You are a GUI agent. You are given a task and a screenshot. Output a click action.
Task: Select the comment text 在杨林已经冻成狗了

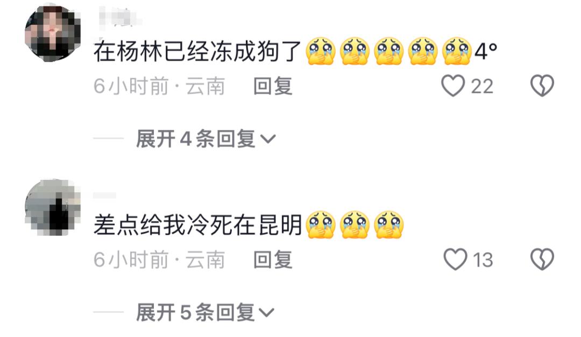tap(197, 51)
